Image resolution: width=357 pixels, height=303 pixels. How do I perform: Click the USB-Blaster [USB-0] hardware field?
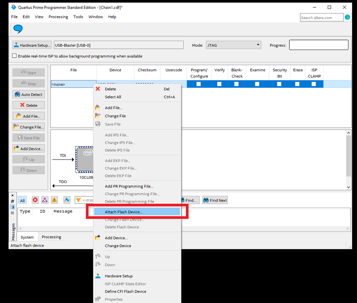point(119,45)
